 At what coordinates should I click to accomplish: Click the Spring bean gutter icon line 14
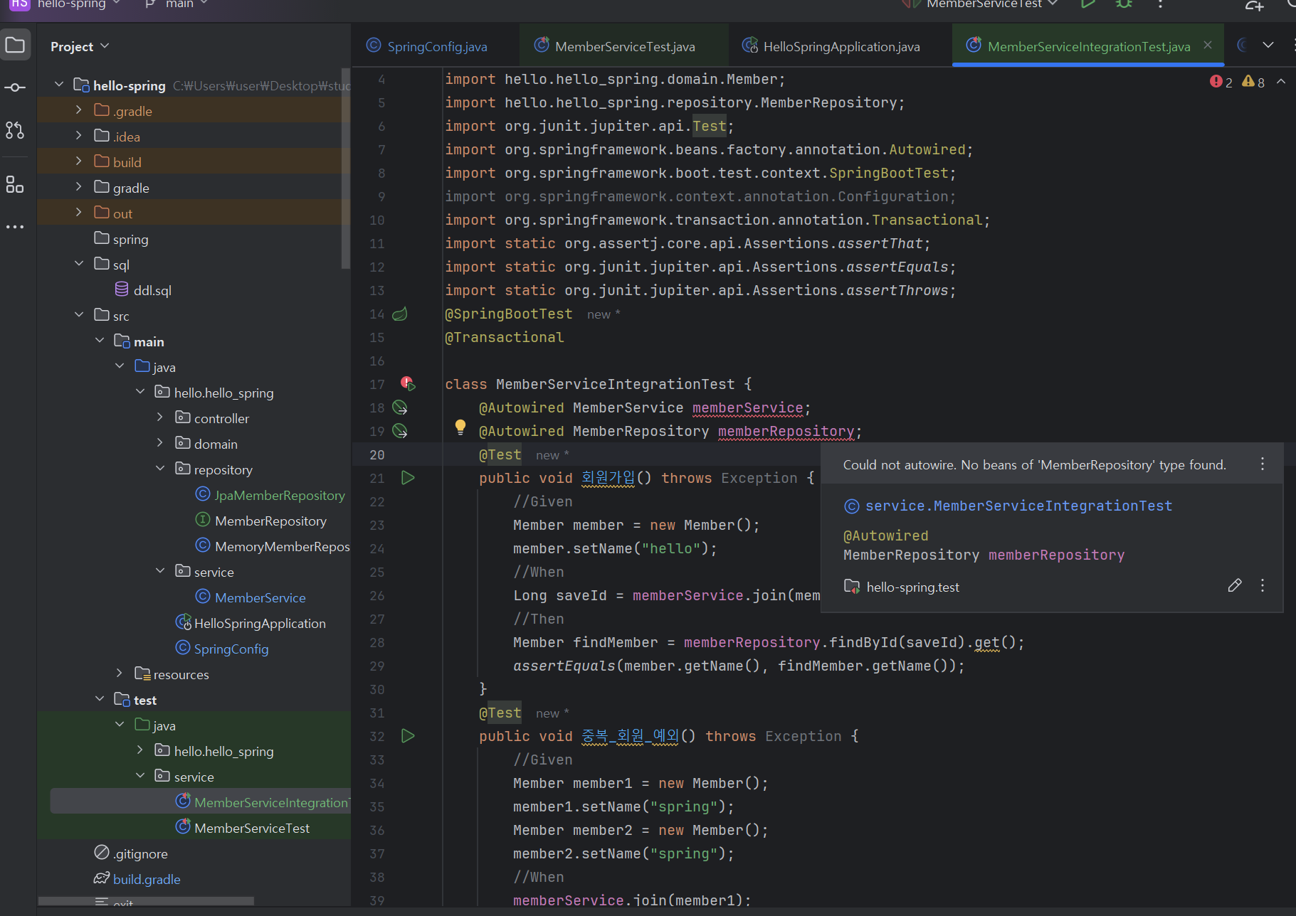point(400,314)
